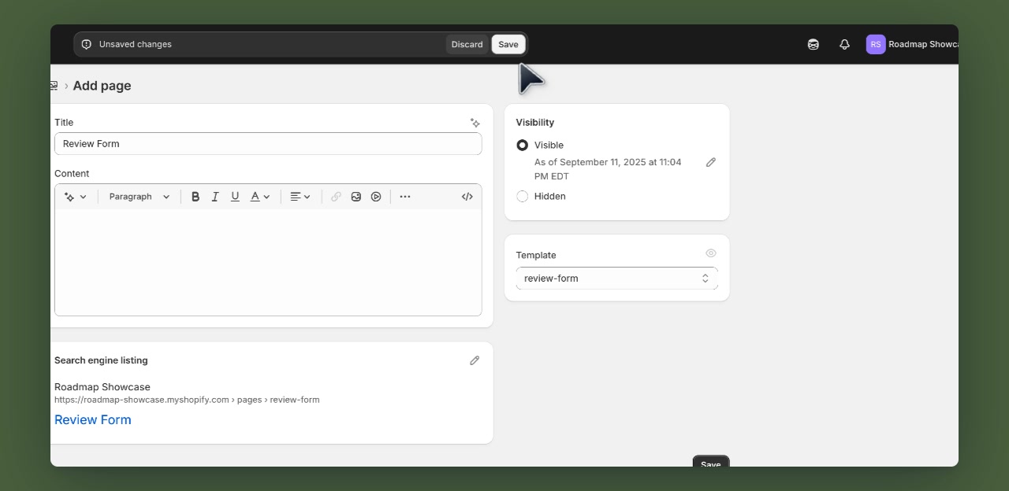Set the page visibility to Hidden

click(523, 196)
